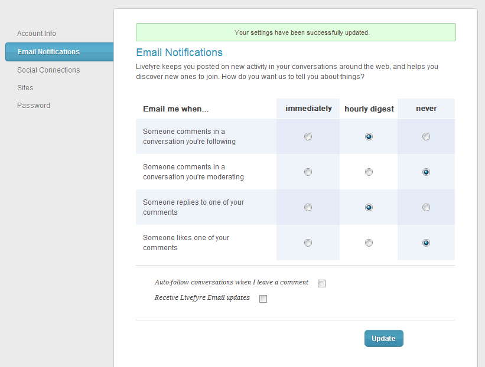Click the settings successfully updated banner
The height and width of the screenshot is (367, 485).
(295, 32)
